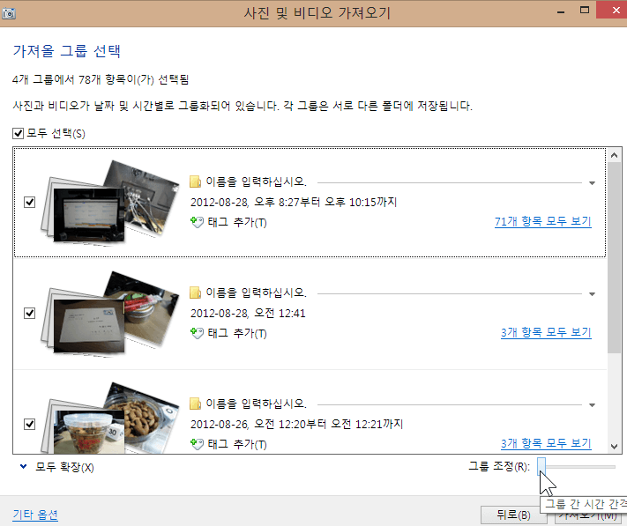627x526 pixels.
Task: Click the text 4개 그룹에서 78개 항목이(가) 선택됨
Action: (101, 80)
